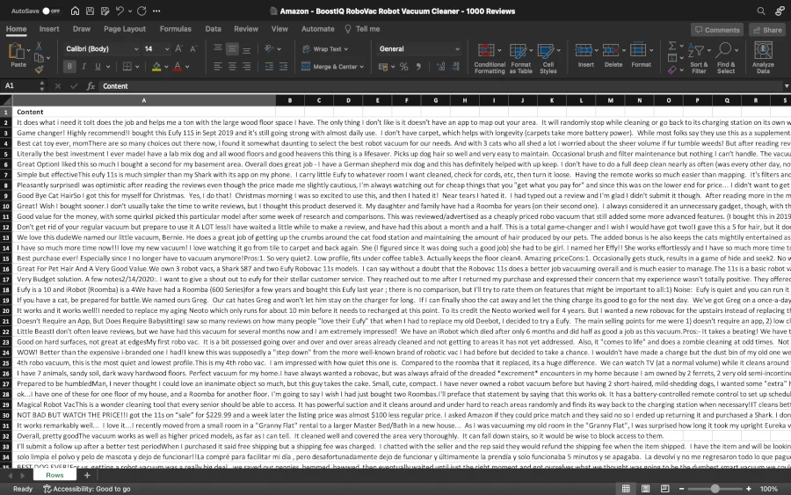Open the Review ribbon tab
Screen dimensions: 791x495
(x=246, y=29)
